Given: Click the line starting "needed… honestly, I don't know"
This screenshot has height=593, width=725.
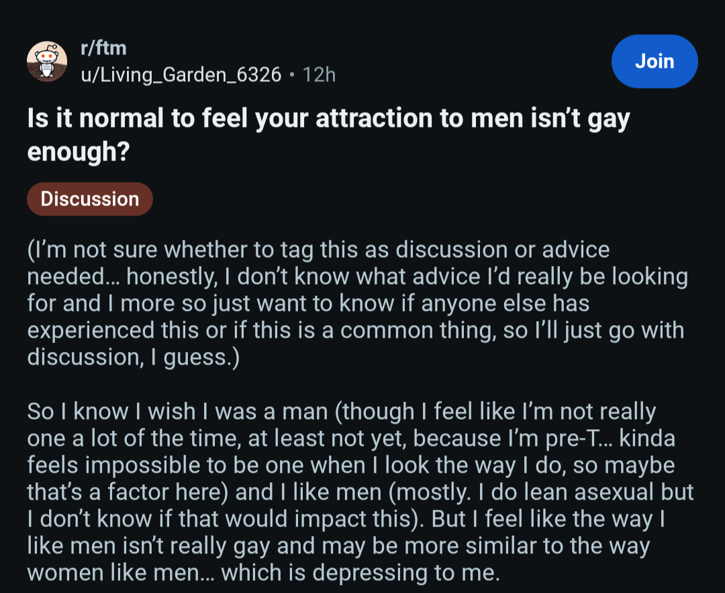Looking at the screenshot, I should [357, 277].
